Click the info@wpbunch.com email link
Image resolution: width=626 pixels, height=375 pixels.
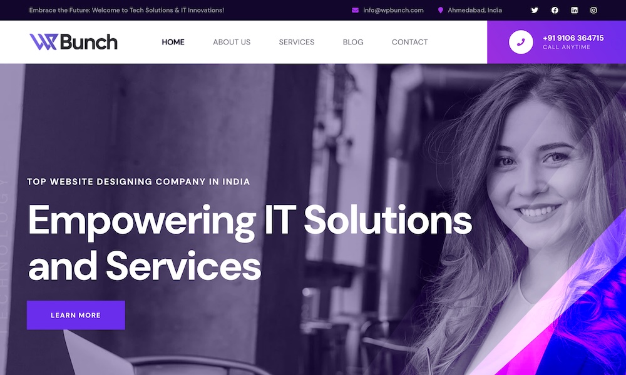coord(393,11)
